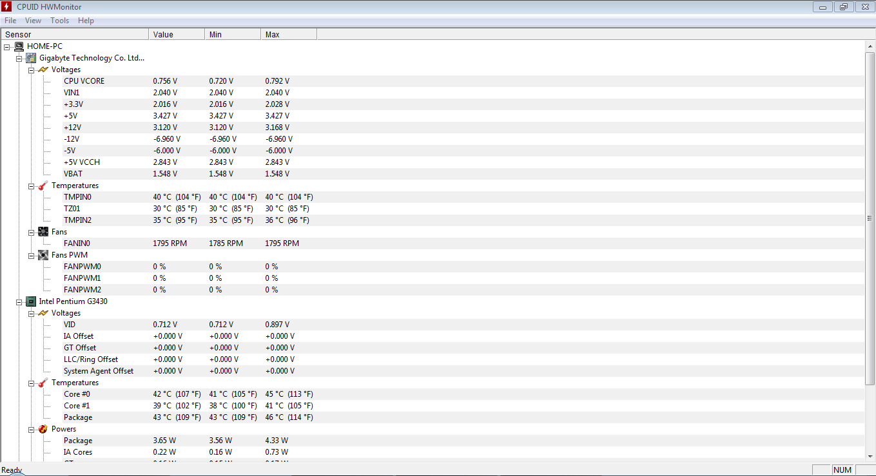Collapse the Pentium Temperatures group
This screenshot has height=476, width=876.
coord(31,383)
